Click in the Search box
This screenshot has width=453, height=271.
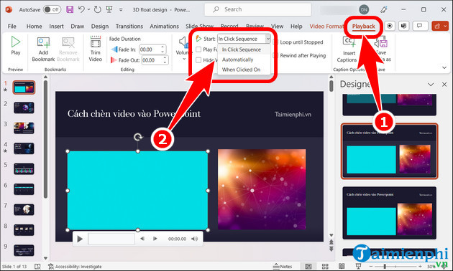[x=257, y=9]
